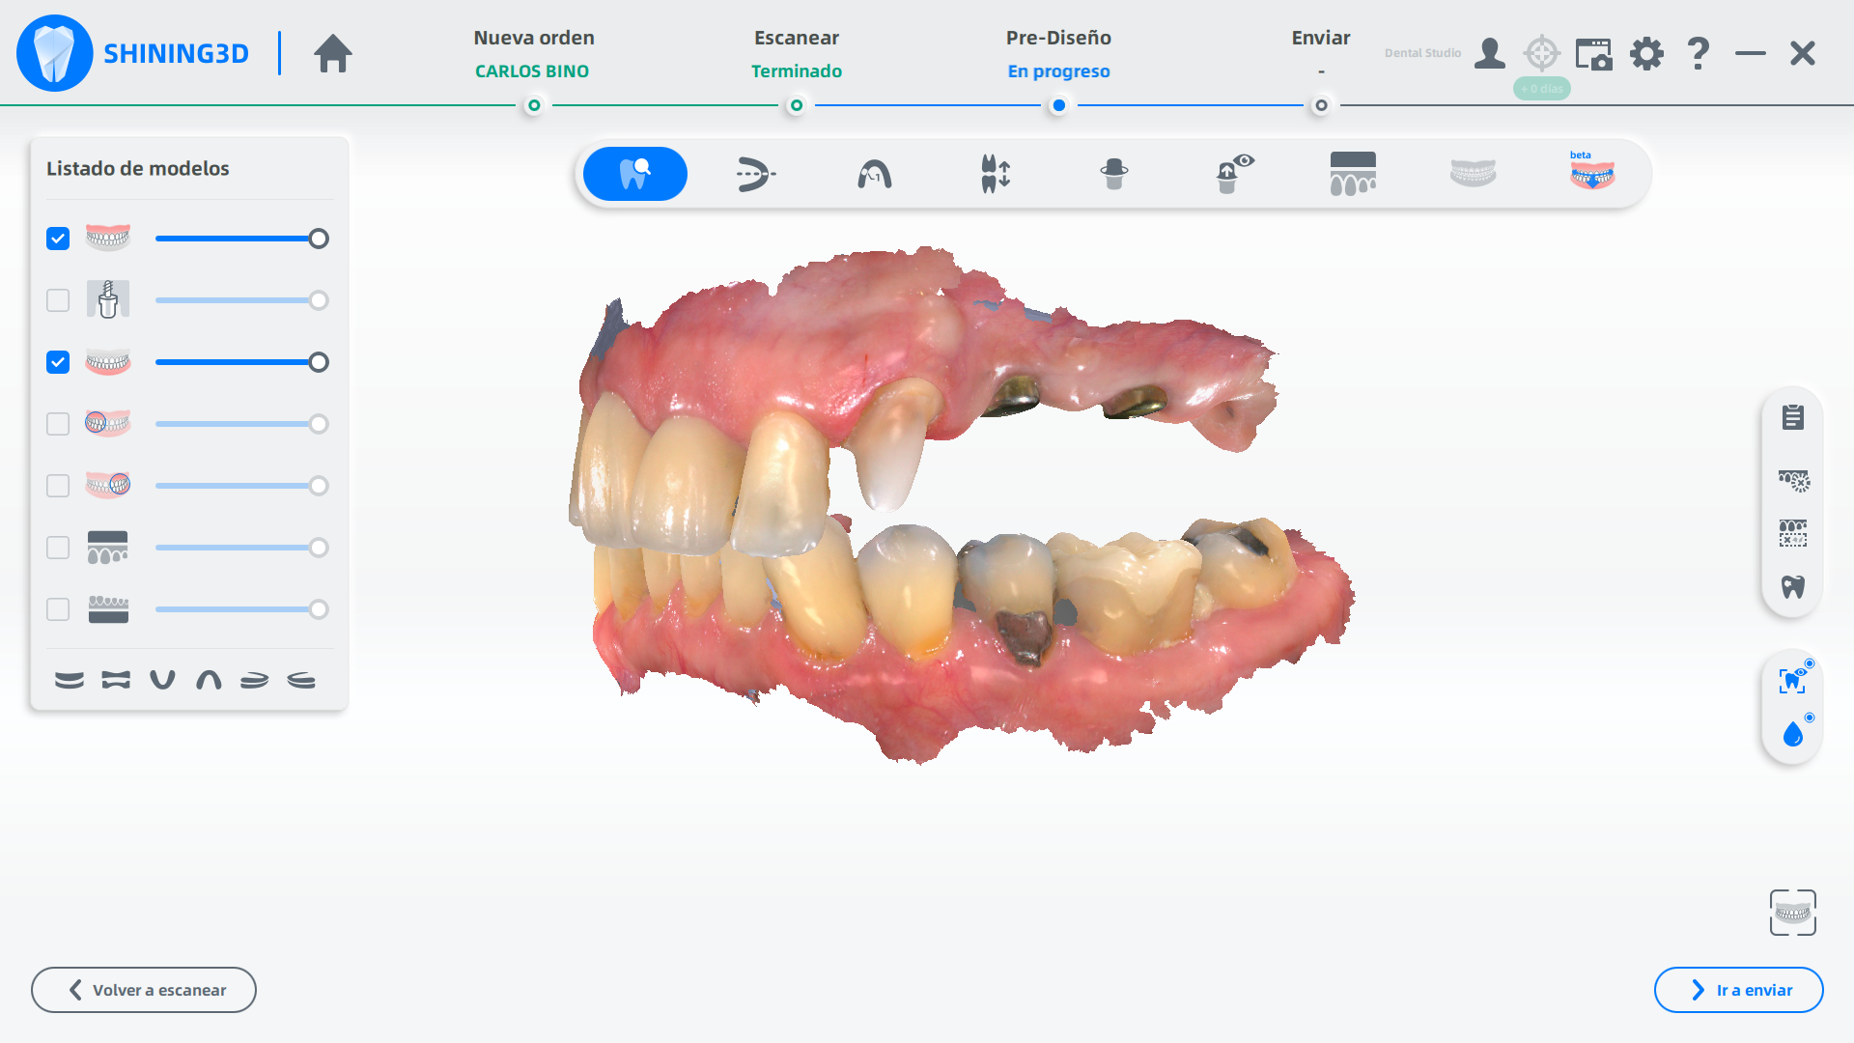This screenshot has height=1043, width=1854.
Task: Open the order notes clipboard icon
Action: pyautogui.click(x=1792, y=417)
